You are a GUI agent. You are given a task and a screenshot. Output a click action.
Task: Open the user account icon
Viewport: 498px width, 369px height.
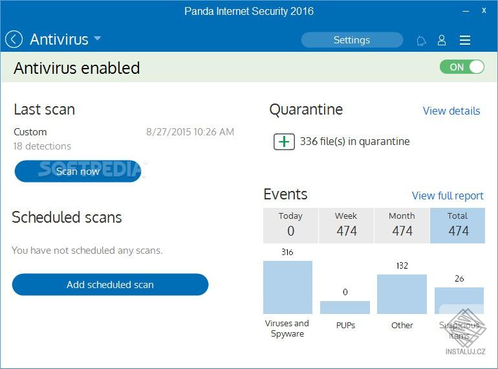[442, 40]
